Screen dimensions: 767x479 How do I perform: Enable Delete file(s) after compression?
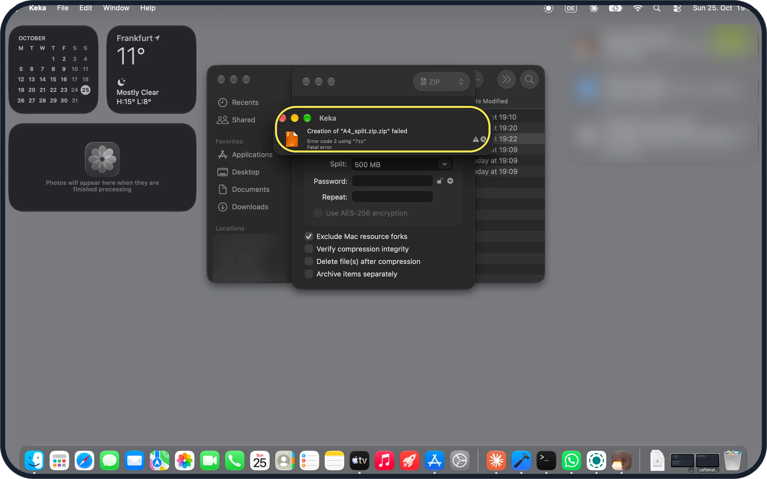[x=308, y=261]
